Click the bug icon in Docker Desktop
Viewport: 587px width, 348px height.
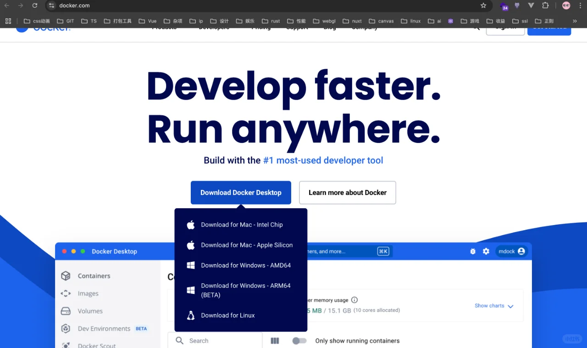pyautogui.click(x=473, y=251)
